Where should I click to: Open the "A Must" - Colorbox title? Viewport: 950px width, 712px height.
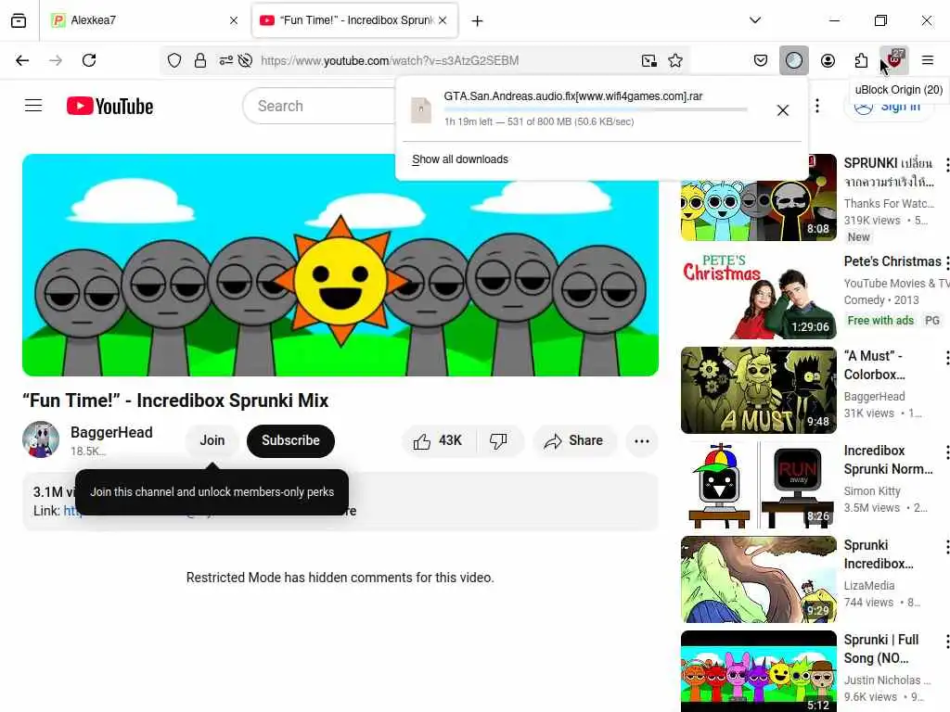874,365
